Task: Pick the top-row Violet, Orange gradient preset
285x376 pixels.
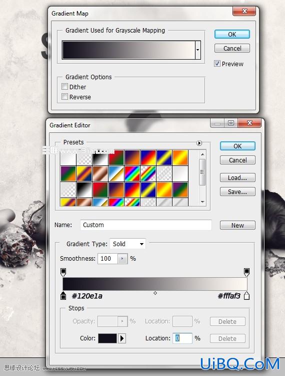Action: [x=132, y=158]
